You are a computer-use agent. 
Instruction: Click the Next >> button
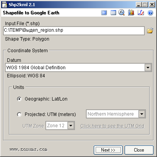click(108, 150)
